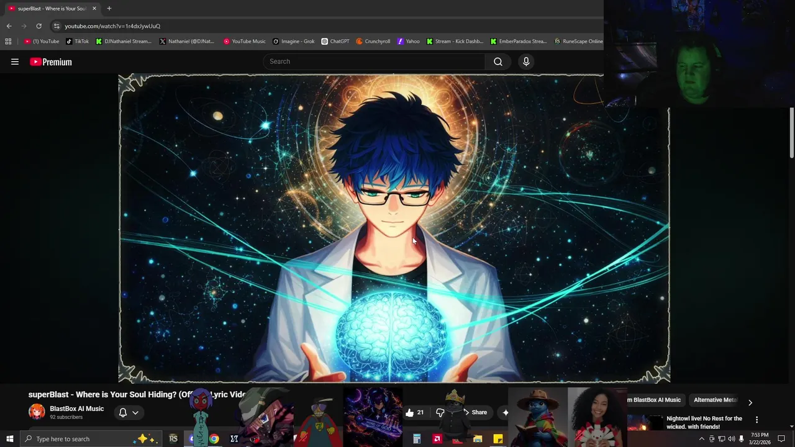Open the Nathaniel X profile bookmark
The image size is (795, 447).
pyautogui.click(x=186, y=42)
